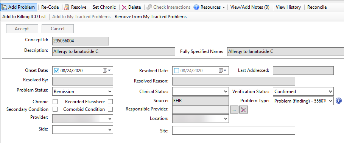Image resolution: width=344 pixels, height=143 pixels.
Task: Check the Chronic checkbox
Action: click(55, 102)
